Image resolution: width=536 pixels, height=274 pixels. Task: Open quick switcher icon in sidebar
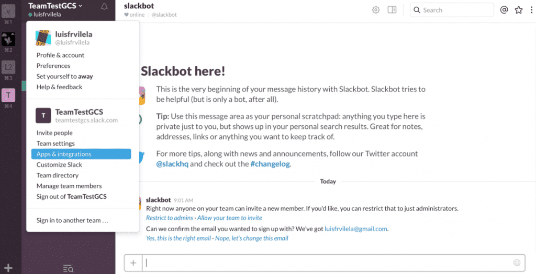pos(69,269)
